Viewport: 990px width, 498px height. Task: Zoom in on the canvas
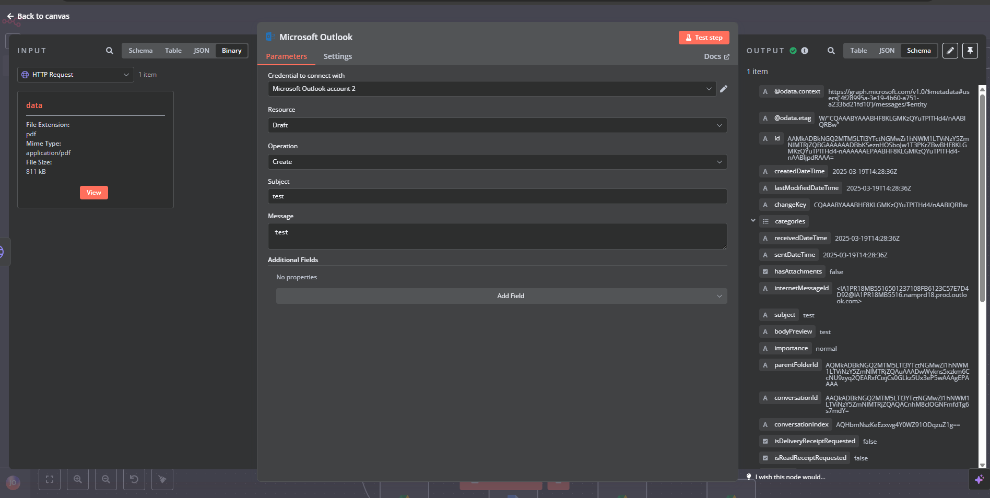[x=78, y=479]
